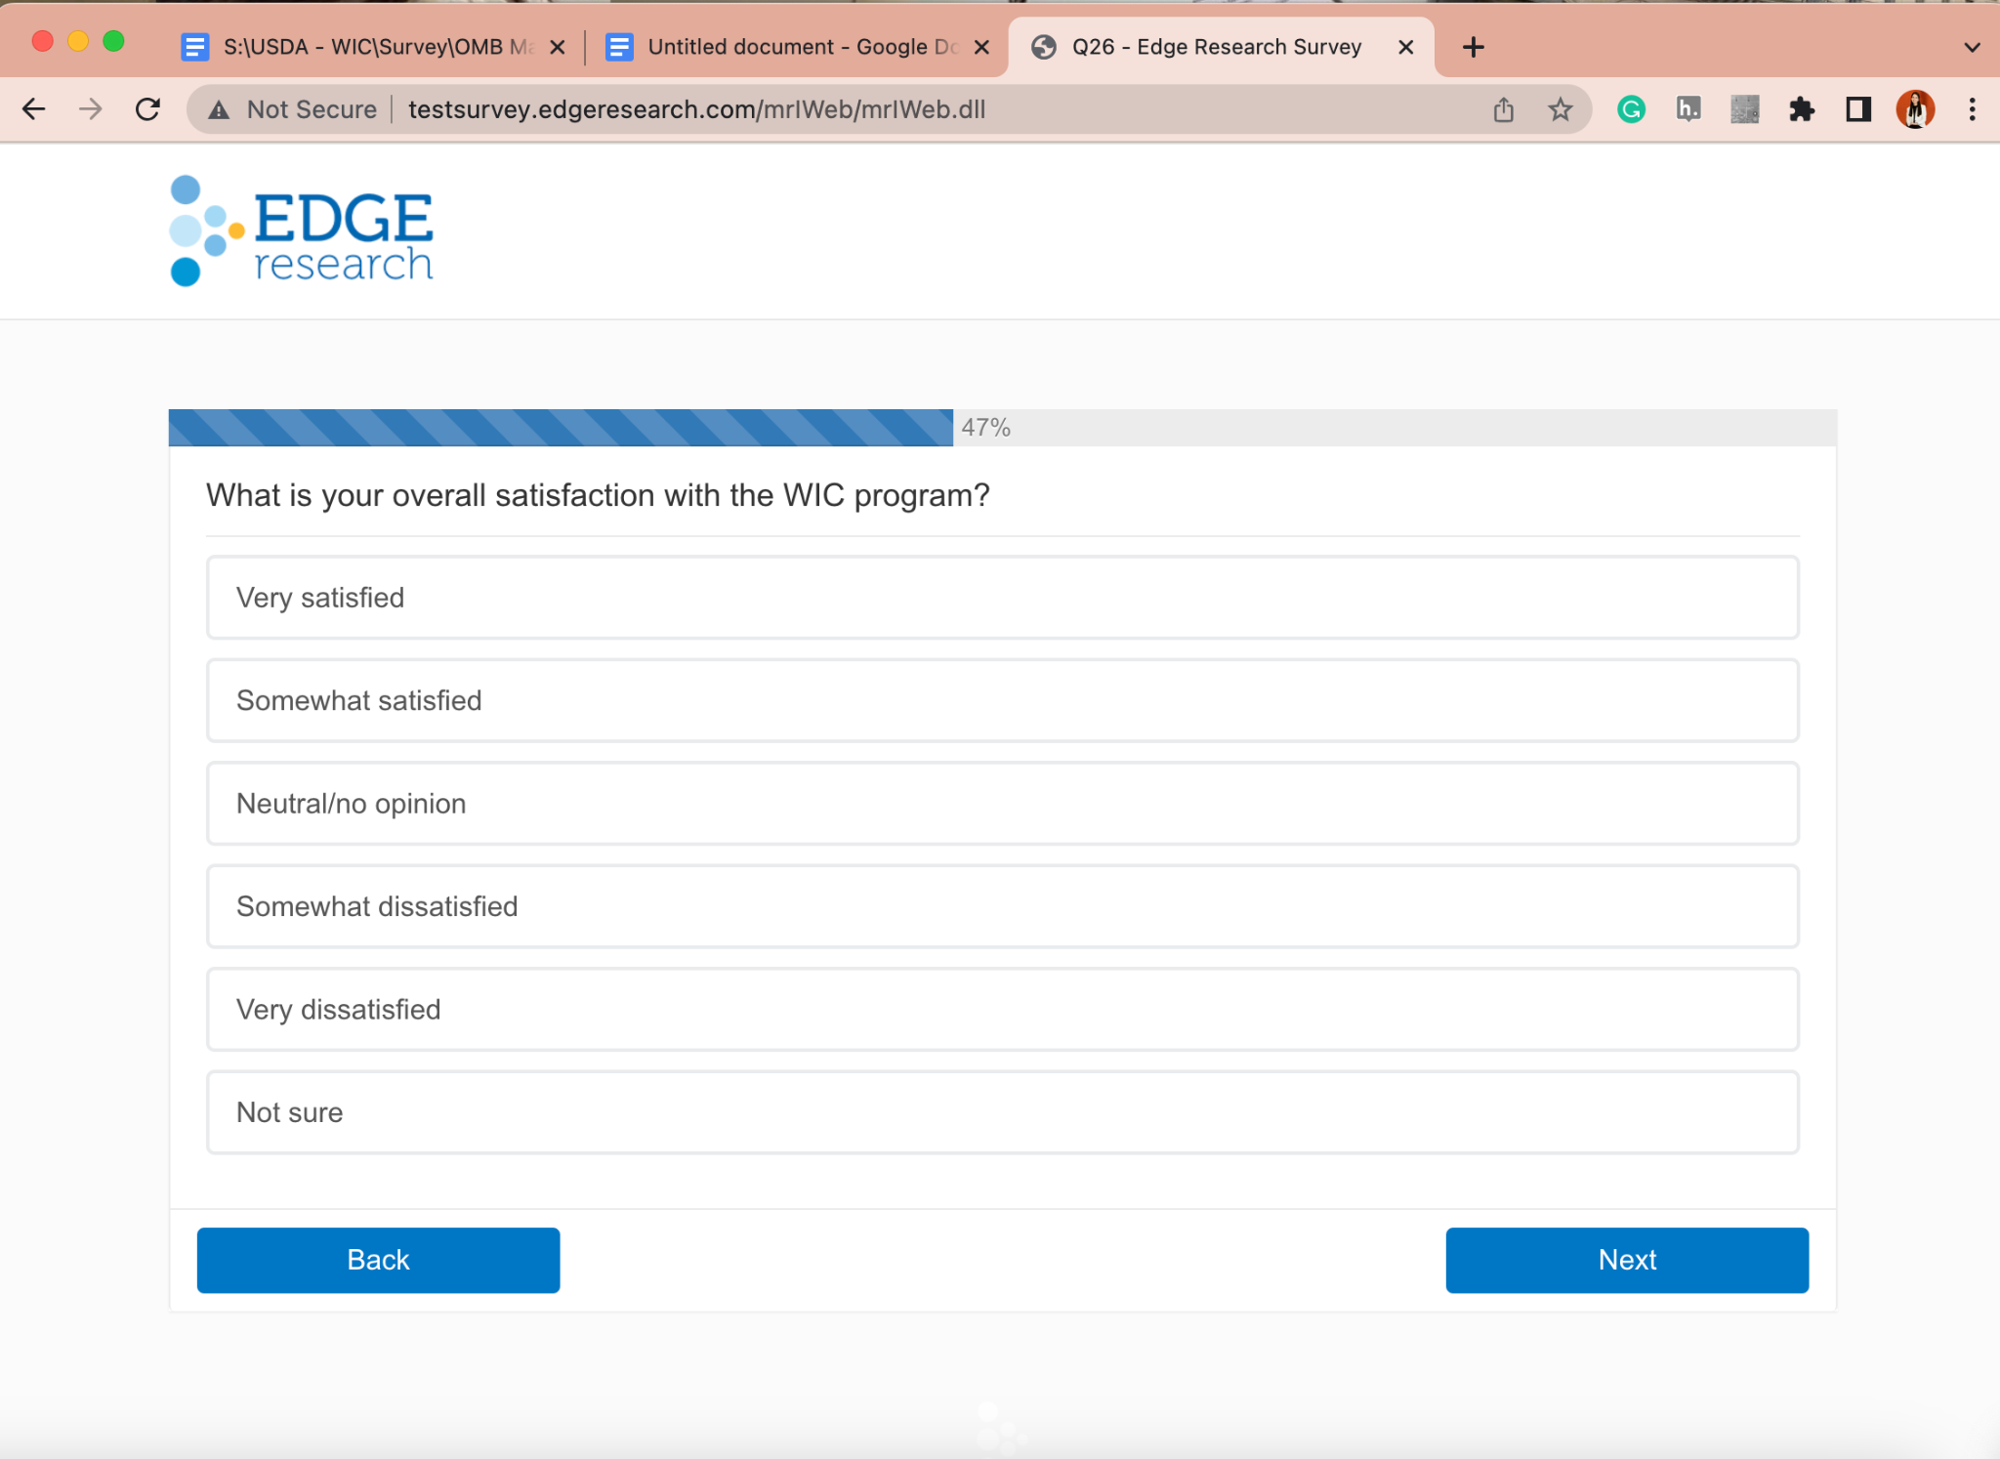This screenshot has width=2000, height=1459.
Task: Click the Back button
Action: [x=378, y=1260]
